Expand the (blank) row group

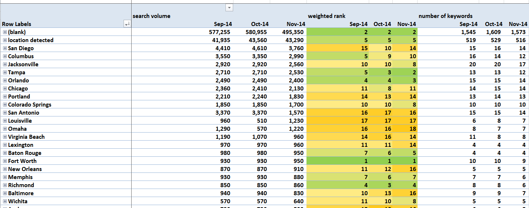tap(5, 32)
